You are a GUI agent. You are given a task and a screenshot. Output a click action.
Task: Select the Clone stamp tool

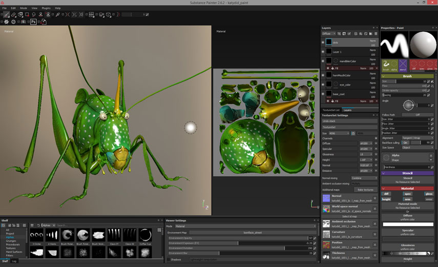point(41,14)
